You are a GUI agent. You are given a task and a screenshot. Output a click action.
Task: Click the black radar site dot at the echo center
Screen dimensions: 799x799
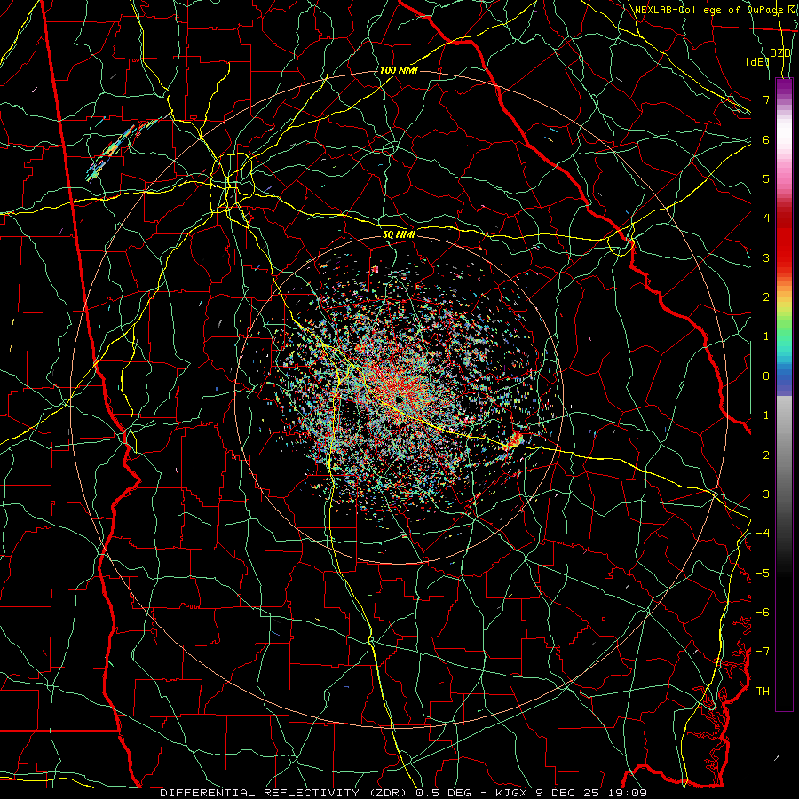[398, 400]
